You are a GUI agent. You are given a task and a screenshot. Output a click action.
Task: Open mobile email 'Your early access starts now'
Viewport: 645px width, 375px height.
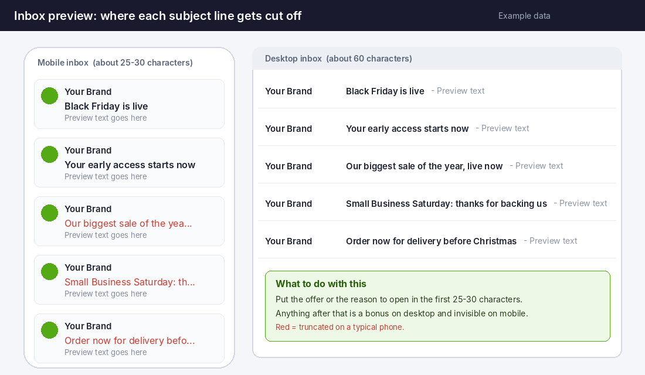pos(129,163)
